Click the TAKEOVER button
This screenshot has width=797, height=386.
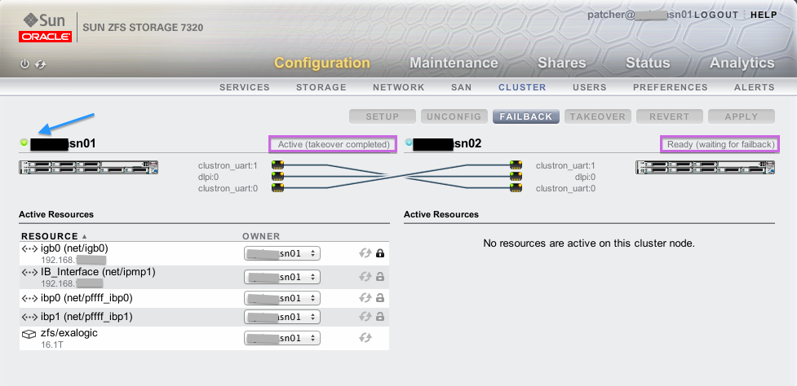point(598,116)
